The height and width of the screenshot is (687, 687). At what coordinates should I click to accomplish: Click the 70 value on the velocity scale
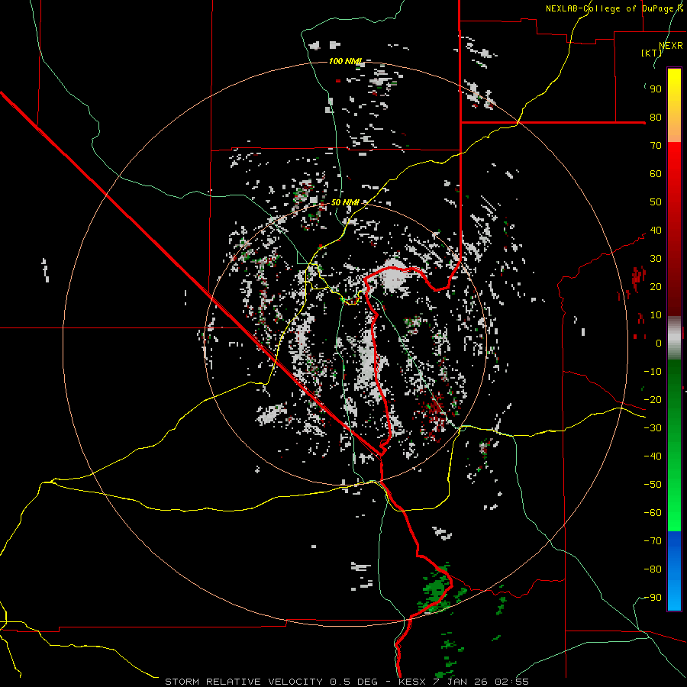coord(656,146)
